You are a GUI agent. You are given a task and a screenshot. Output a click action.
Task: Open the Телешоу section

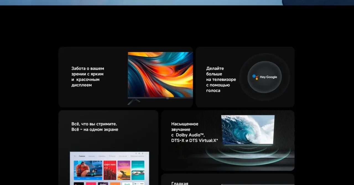[112, 156]
